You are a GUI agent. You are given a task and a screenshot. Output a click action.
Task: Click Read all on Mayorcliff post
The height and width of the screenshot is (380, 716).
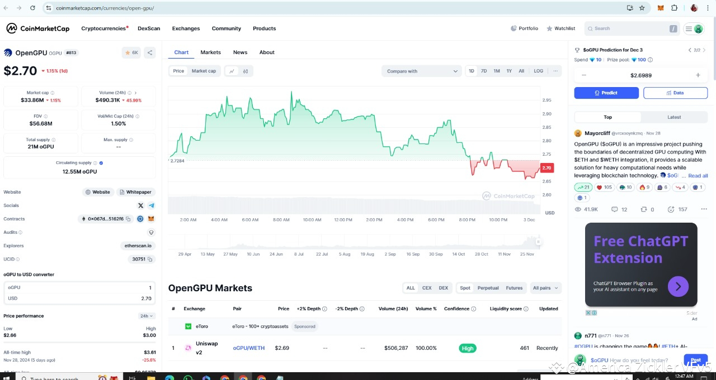[x=698, y=176]
